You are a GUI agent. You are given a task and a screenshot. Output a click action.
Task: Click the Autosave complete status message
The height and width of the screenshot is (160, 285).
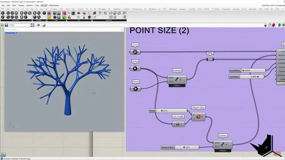point(17,159)
